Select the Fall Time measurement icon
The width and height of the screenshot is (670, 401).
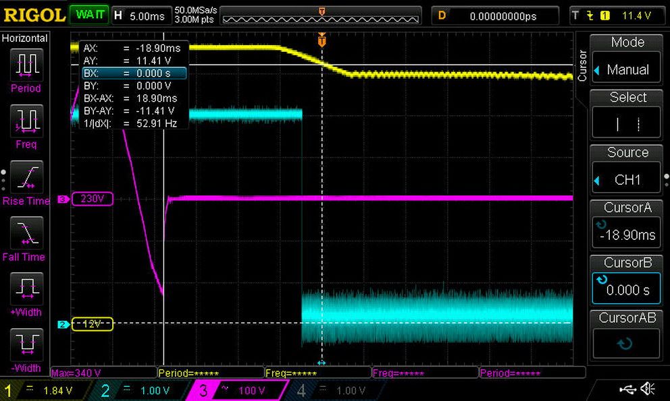[x=26, y=233]
